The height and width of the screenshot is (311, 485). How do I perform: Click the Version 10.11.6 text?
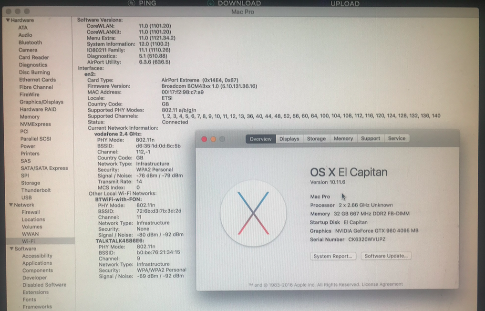pos(328,182)
